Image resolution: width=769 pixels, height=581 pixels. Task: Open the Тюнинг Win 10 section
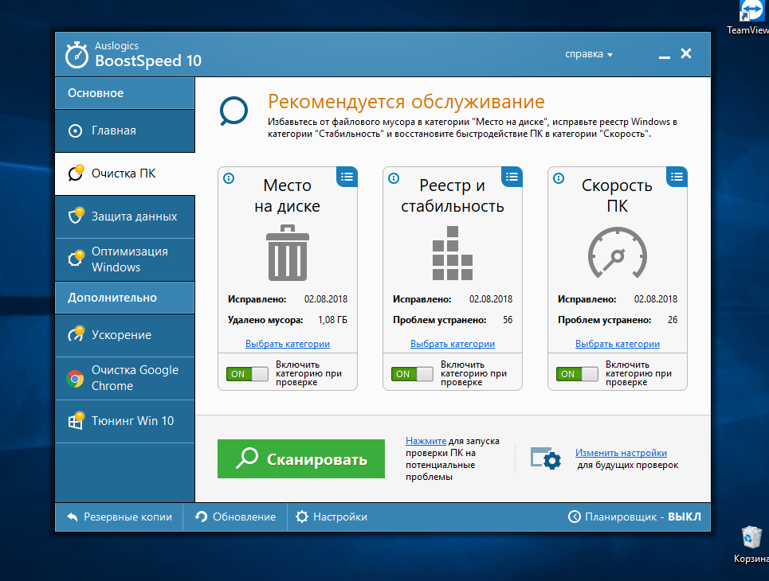(125, 421)
